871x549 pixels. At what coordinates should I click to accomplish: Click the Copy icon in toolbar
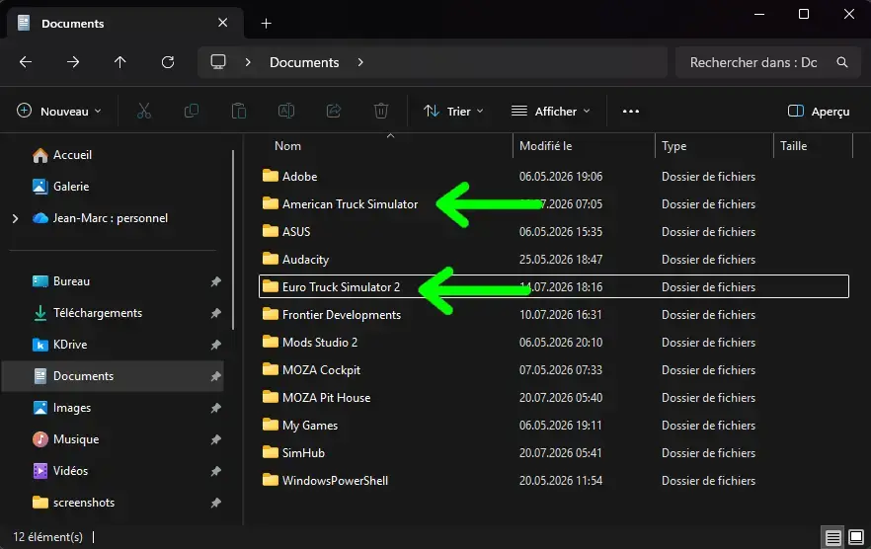click(192, 112)
